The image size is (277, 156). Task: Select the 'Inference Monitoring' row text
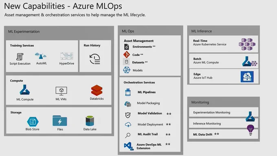(x=207, y=124)
